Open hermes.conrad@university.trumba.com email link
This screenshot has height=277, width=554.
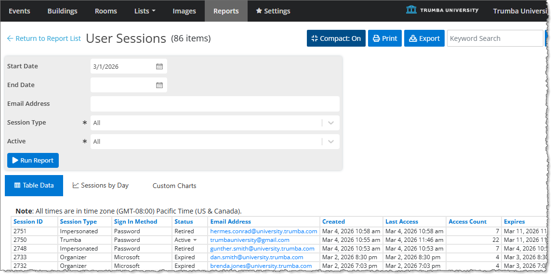point(264,231)
